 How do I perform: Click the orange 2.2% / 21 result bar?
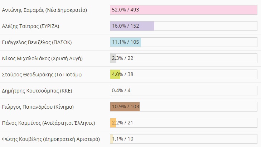pyautogui.click(x=183, y=123)
